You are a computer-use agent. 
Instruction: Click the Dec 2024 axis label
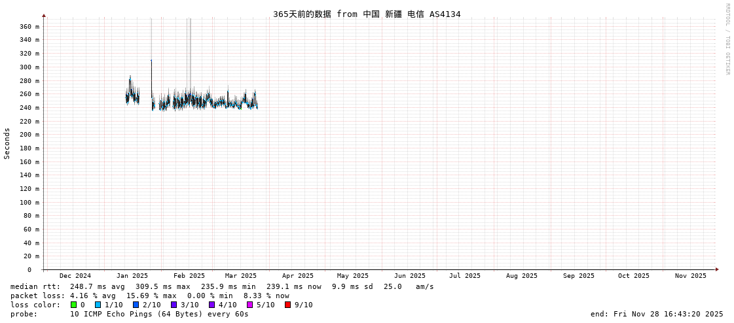point(75,276)
